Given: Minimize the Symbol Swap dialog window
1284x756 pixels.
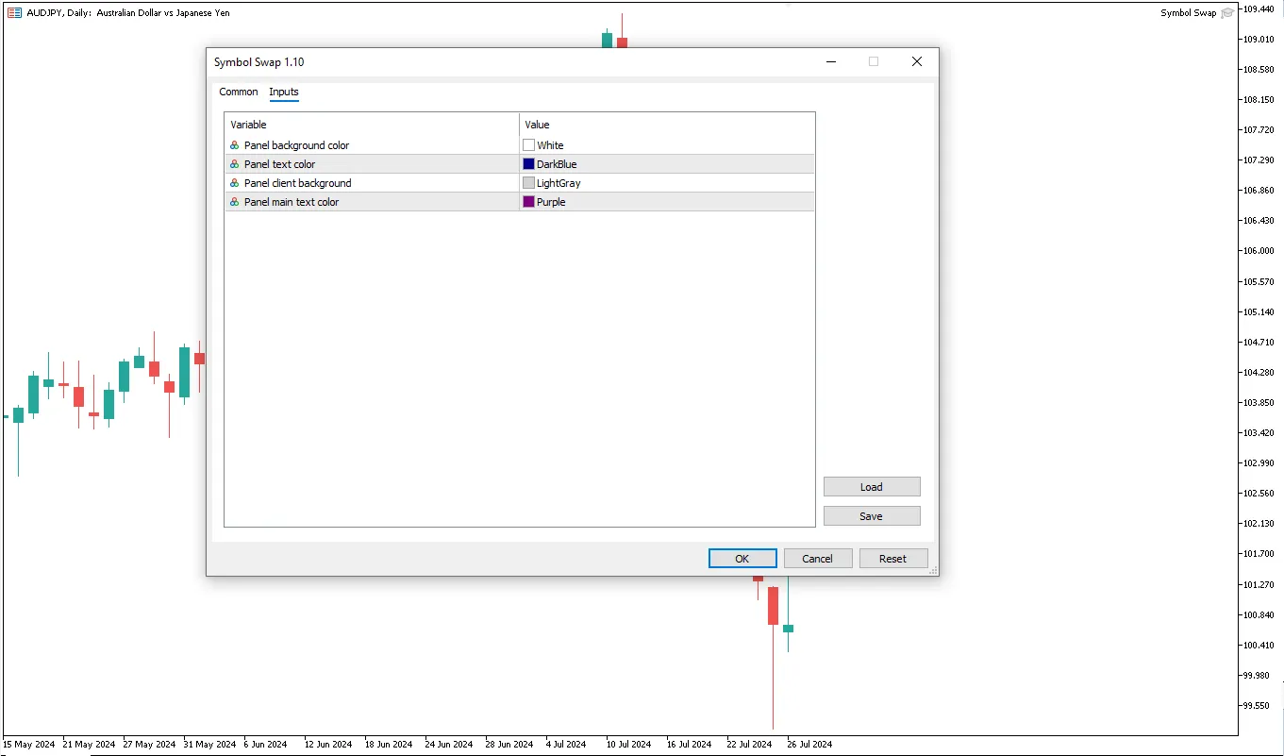Looking at the screenshot, I should [831, 61].
